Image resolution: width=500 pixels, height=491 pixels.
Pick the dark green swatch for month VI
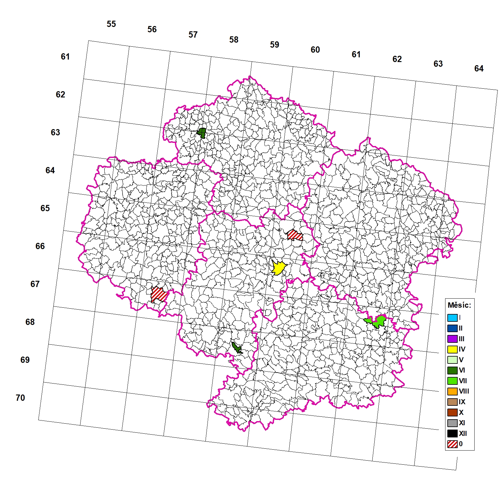coord(452,370)
